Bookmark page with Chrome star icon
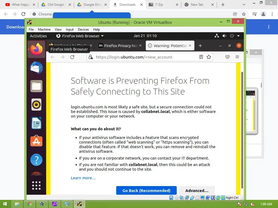This screenshot has width=278, height=208. [x=244, y=14]
